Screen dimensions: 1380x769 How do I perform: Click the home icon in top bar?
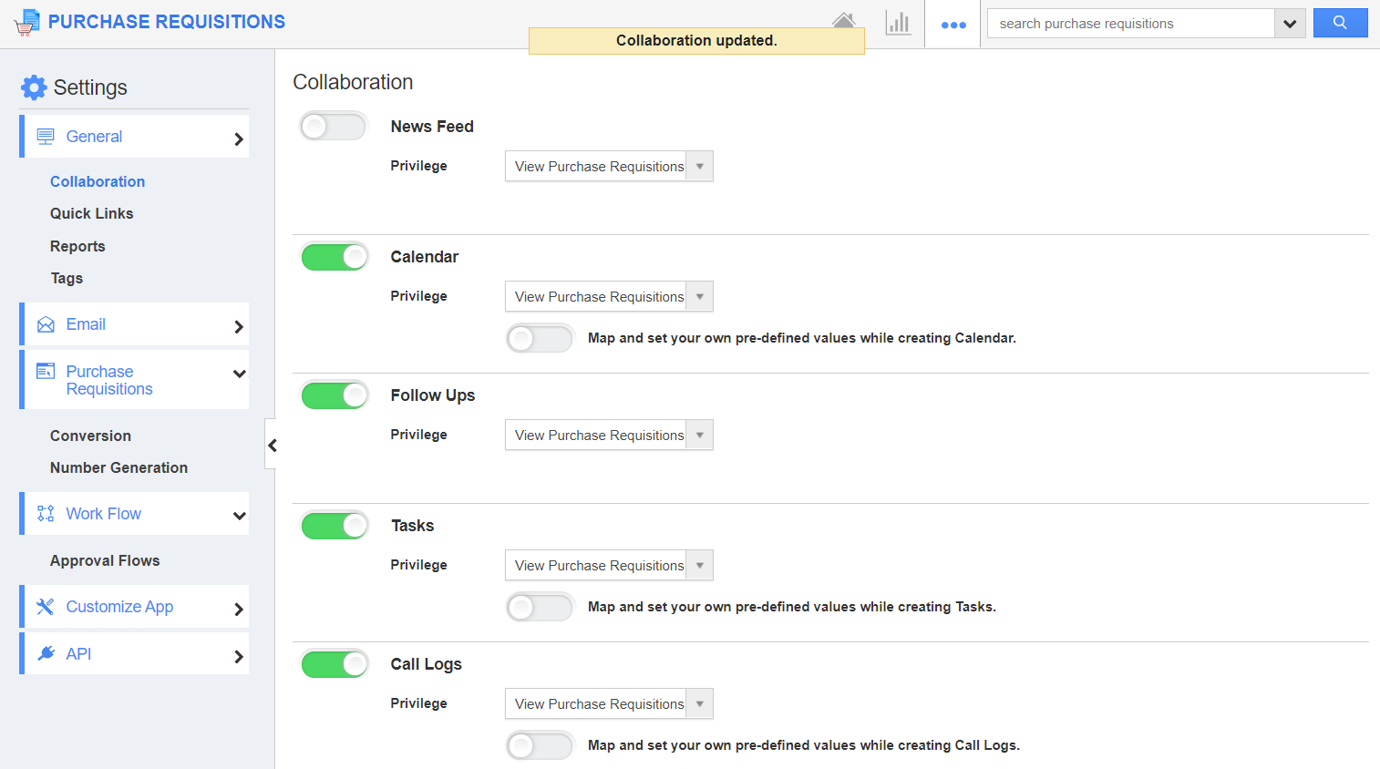[843, 20]
